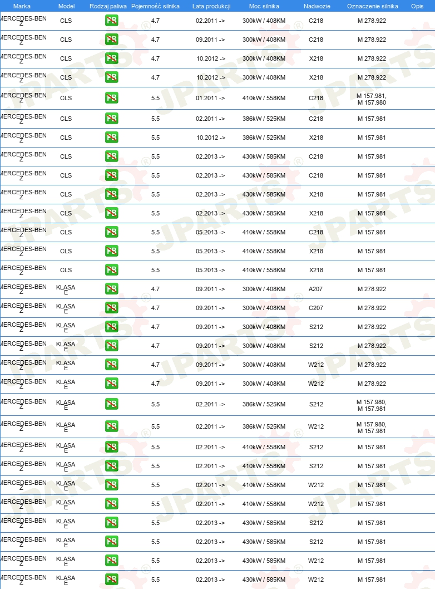The width and height of the screenshot is (435, 589).
Task: Select W212 body in Klasa E 386kW row
Action: tap(316, 426)
